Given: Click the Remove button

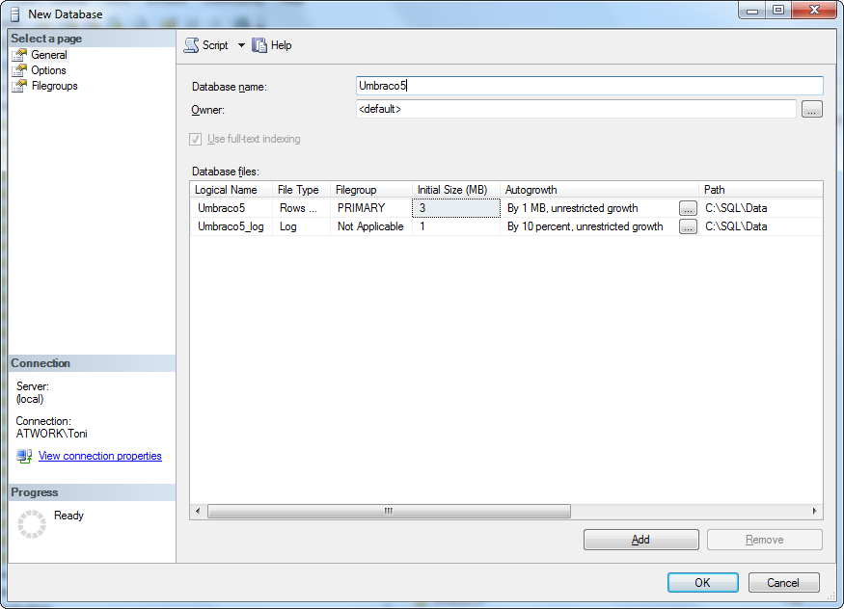Looking at the screenshot, I should coord(764,540).
